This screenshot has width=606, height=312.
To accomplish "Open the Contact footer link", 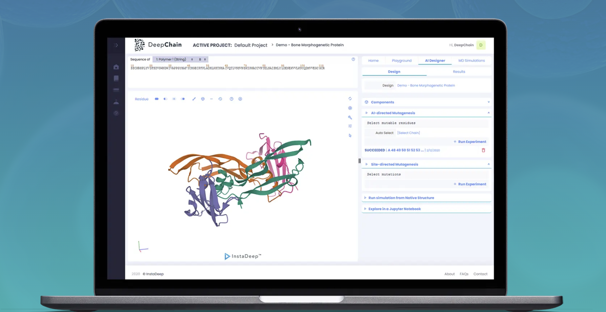I will [480, 274].
